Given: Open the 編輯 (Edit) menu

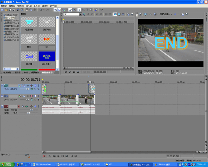Looking at the screenshot, I should coord(12,6).
